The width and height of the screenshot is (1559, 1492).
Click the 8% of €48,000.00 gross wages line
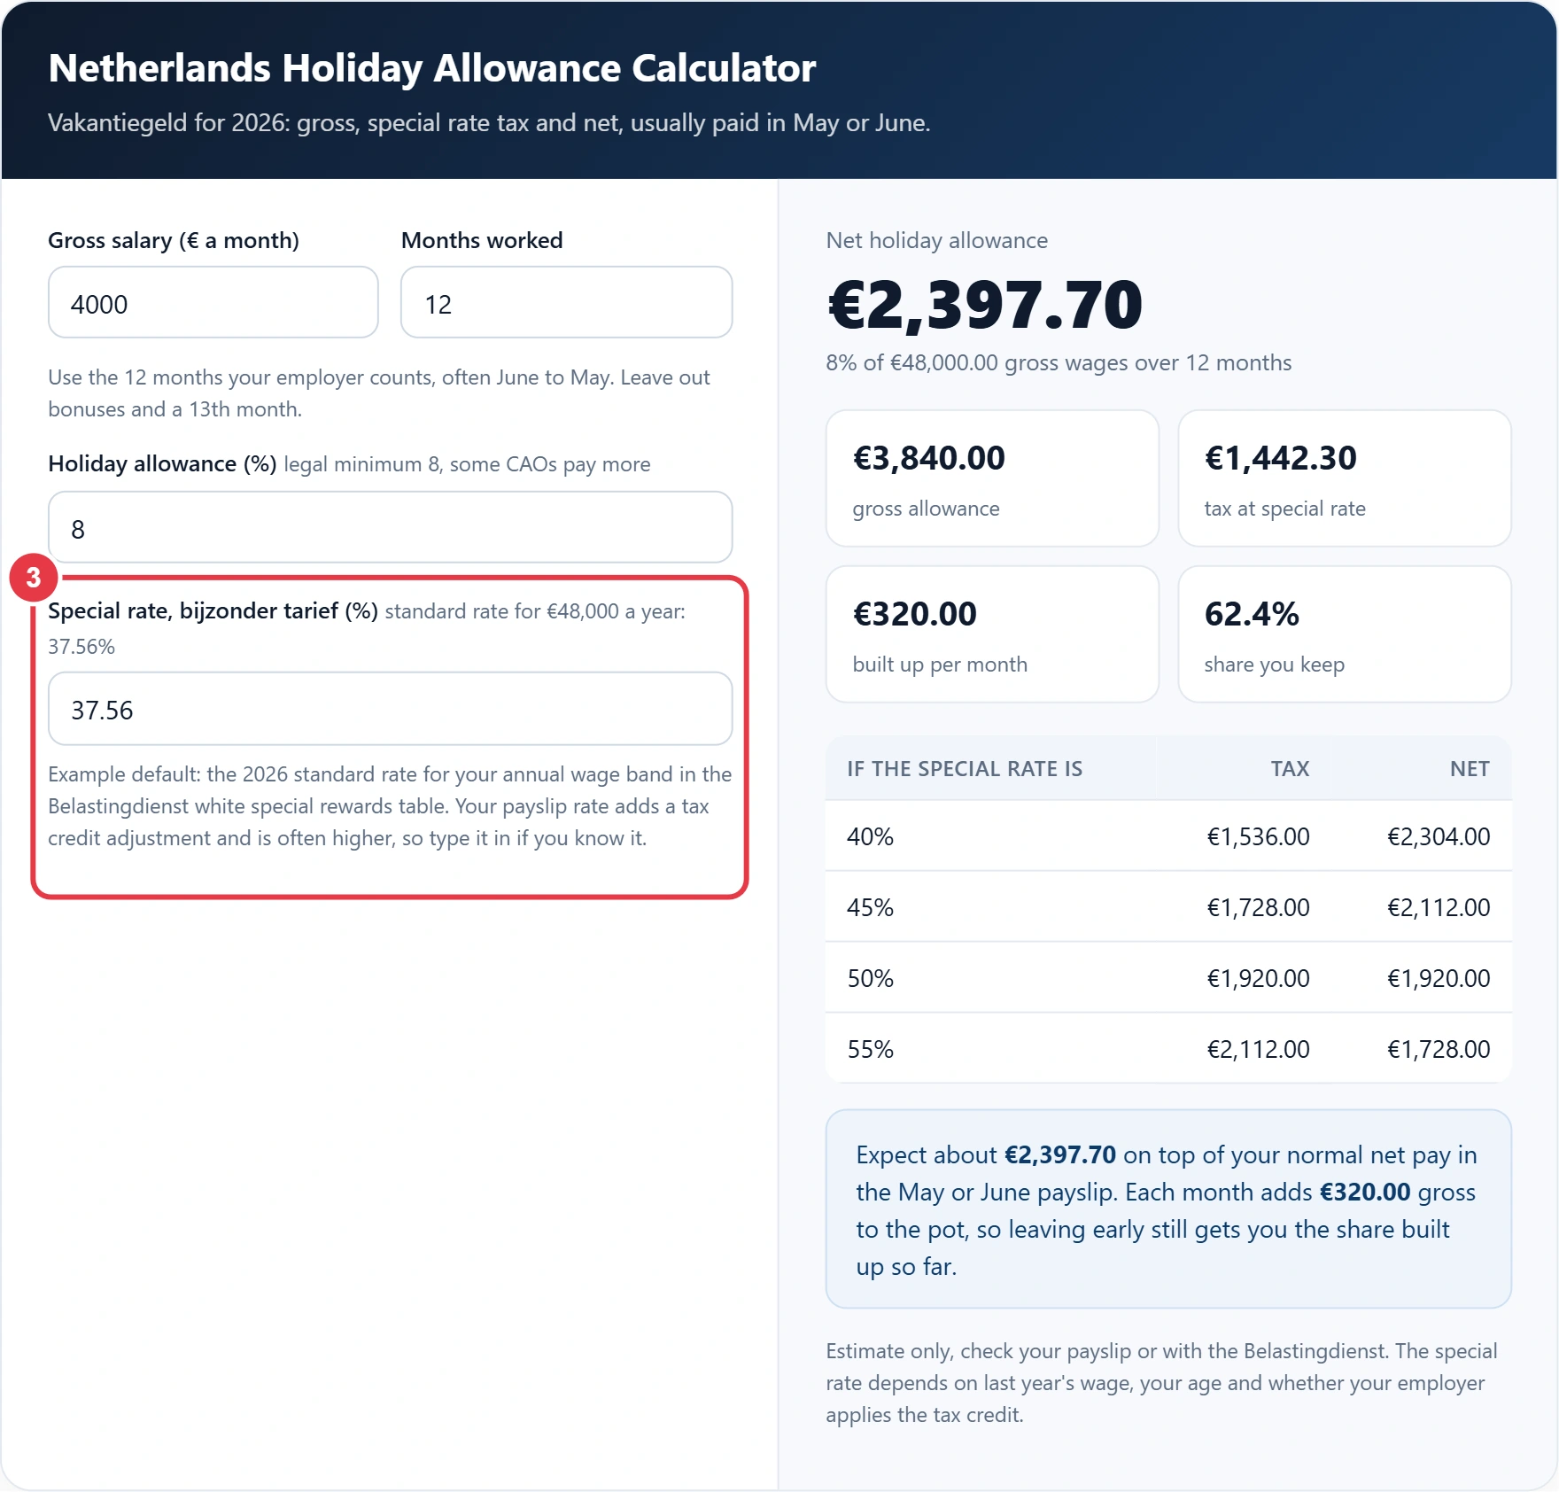click(1059, 362)
